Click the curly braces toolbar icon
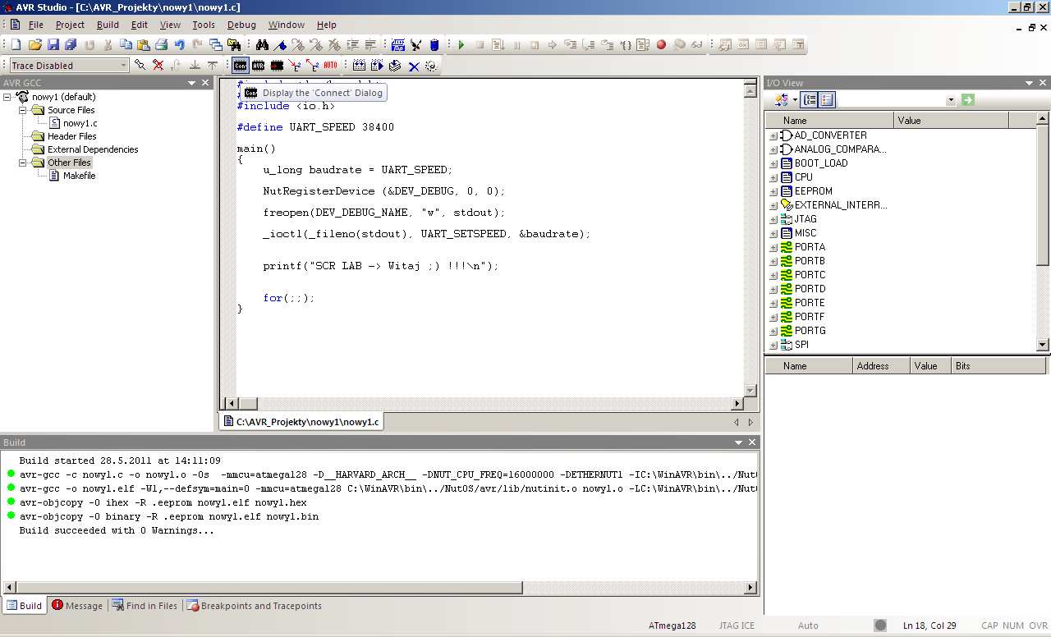 626,44
